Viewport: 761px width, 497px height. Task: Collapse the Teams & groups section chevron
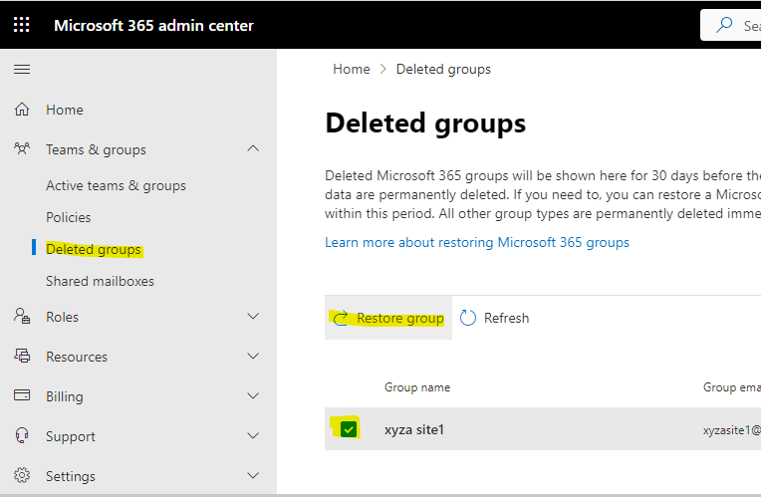[x=253, y=149]
